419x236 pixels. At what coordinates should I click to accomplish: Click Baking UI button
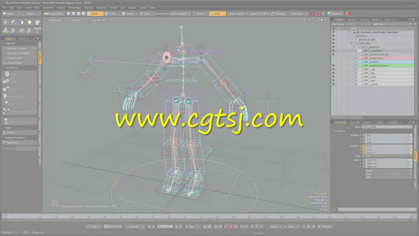(x=335, y=14)
